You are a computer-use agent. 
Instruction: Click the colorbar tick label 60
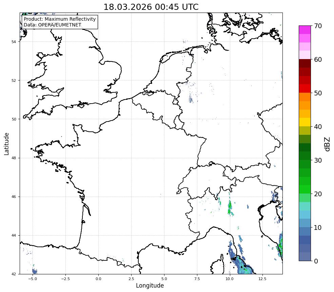coord(318,59)
